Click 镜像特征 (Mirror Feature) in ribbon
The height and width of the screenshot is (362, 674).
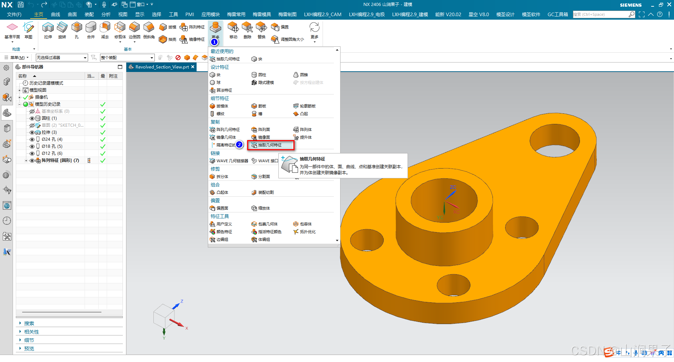click(x=192, y=39)
